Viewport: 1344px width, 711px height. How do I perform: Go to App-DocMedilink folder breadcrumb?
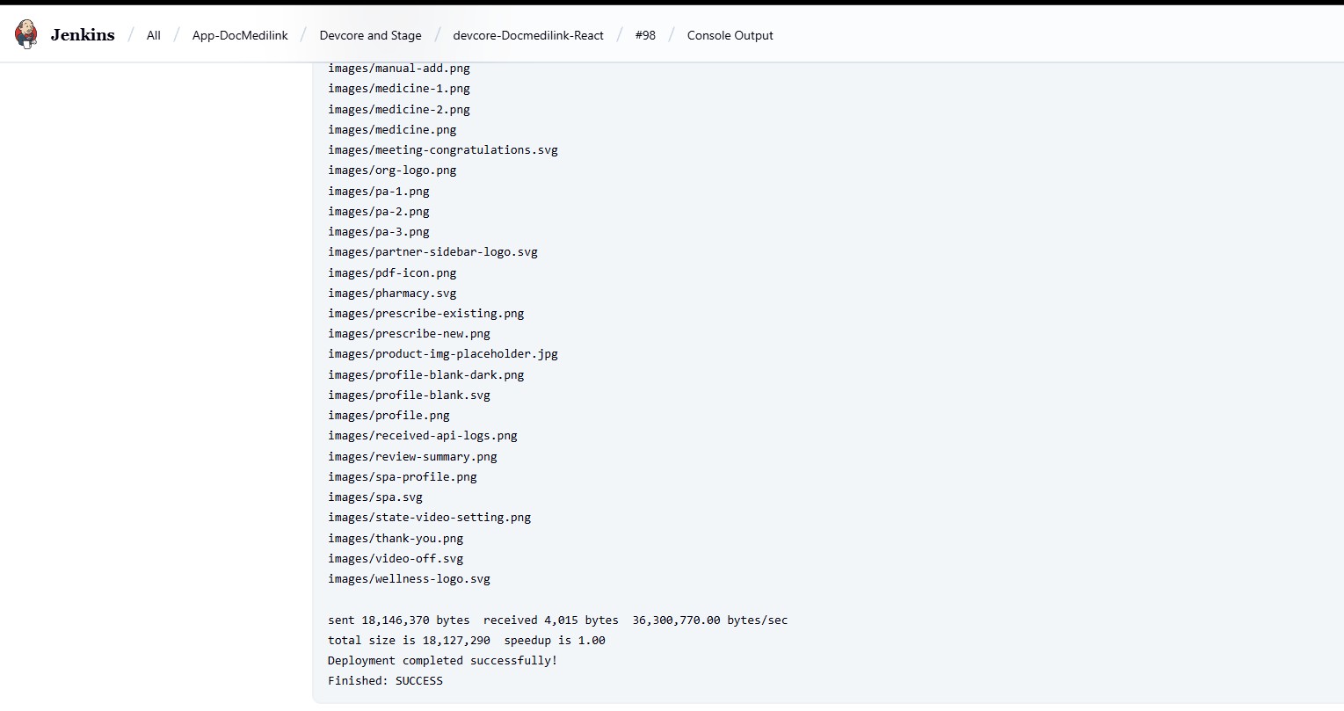pyautogui.click(x=240, y=35)
